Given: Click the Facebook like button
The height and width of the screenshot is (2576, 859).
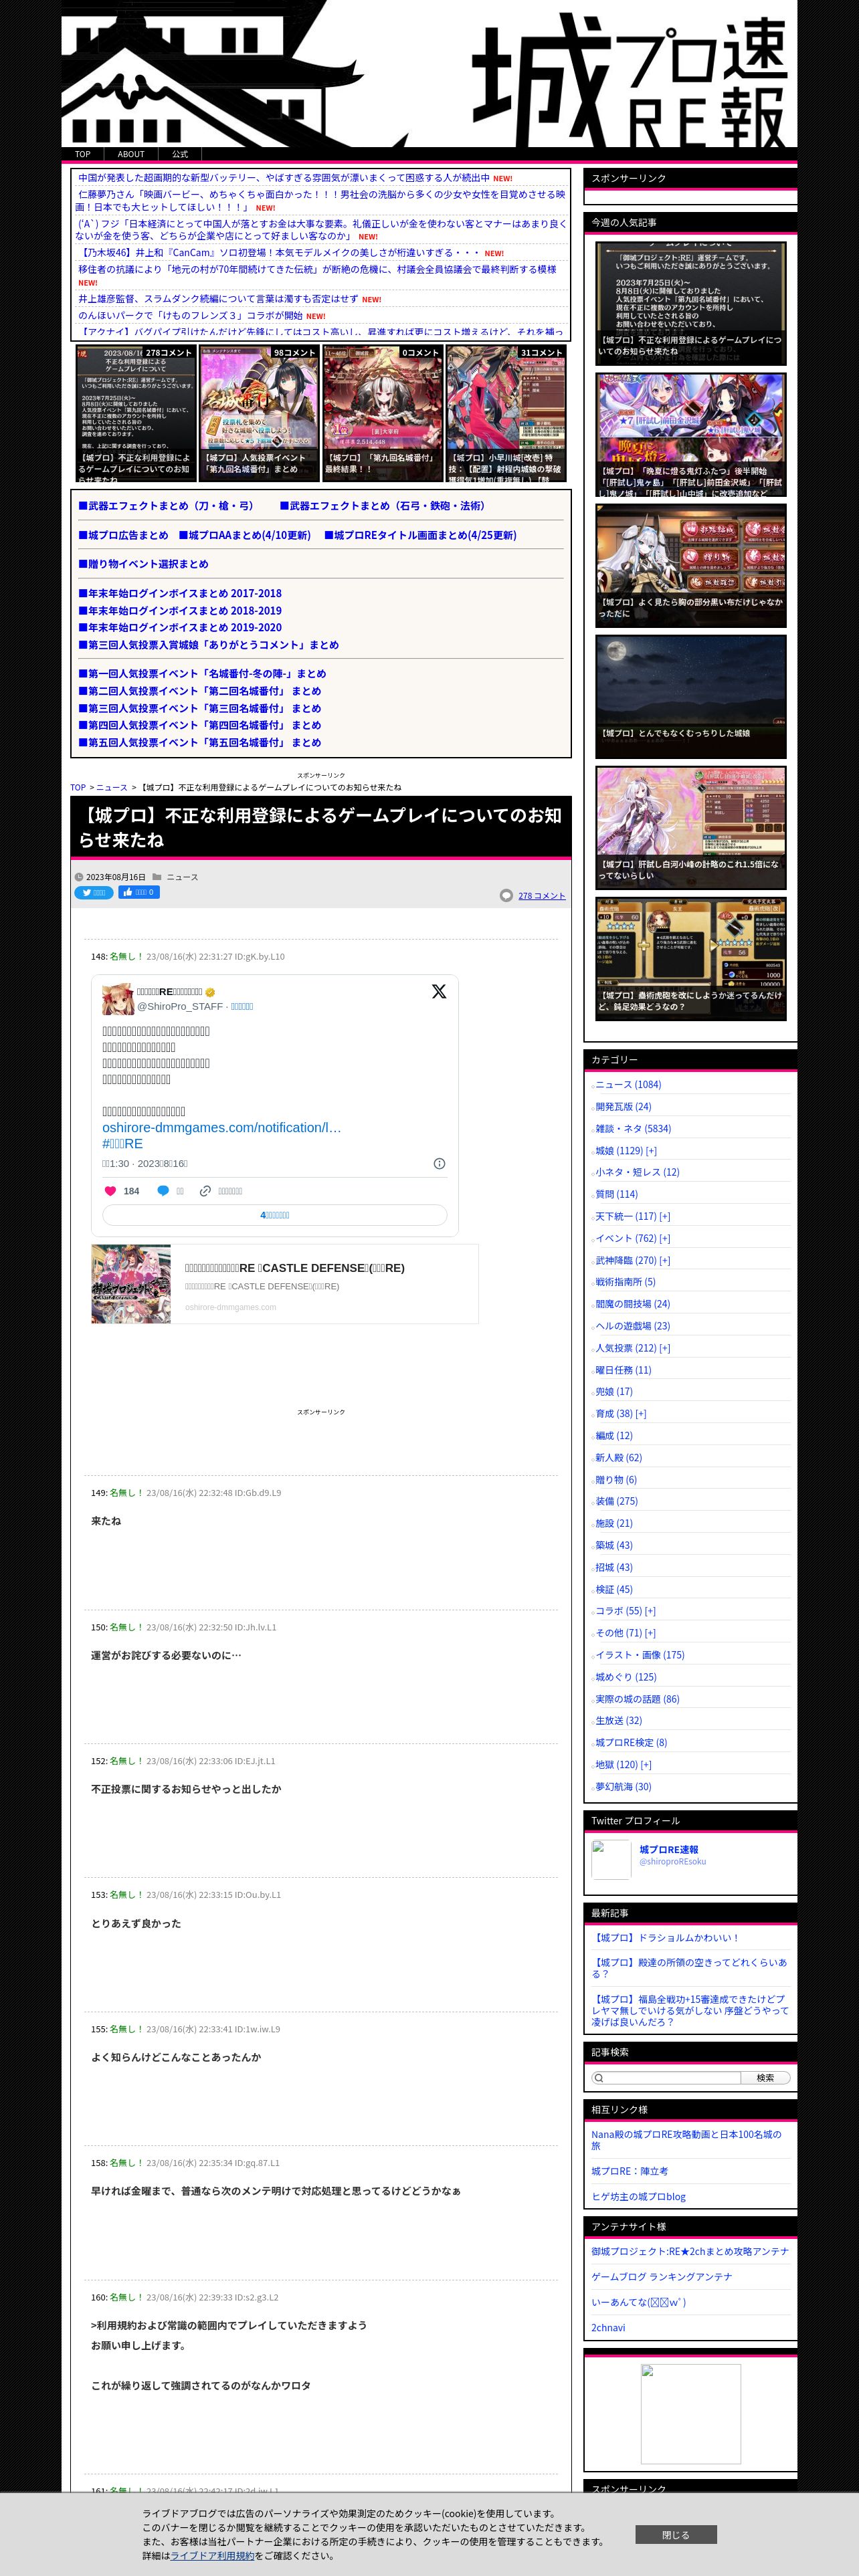Looking at the screenshot, I should (139, 892).
